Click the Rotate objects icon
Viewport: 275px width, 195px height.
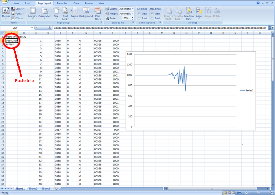pyautogui.click(x=217, y=11)
